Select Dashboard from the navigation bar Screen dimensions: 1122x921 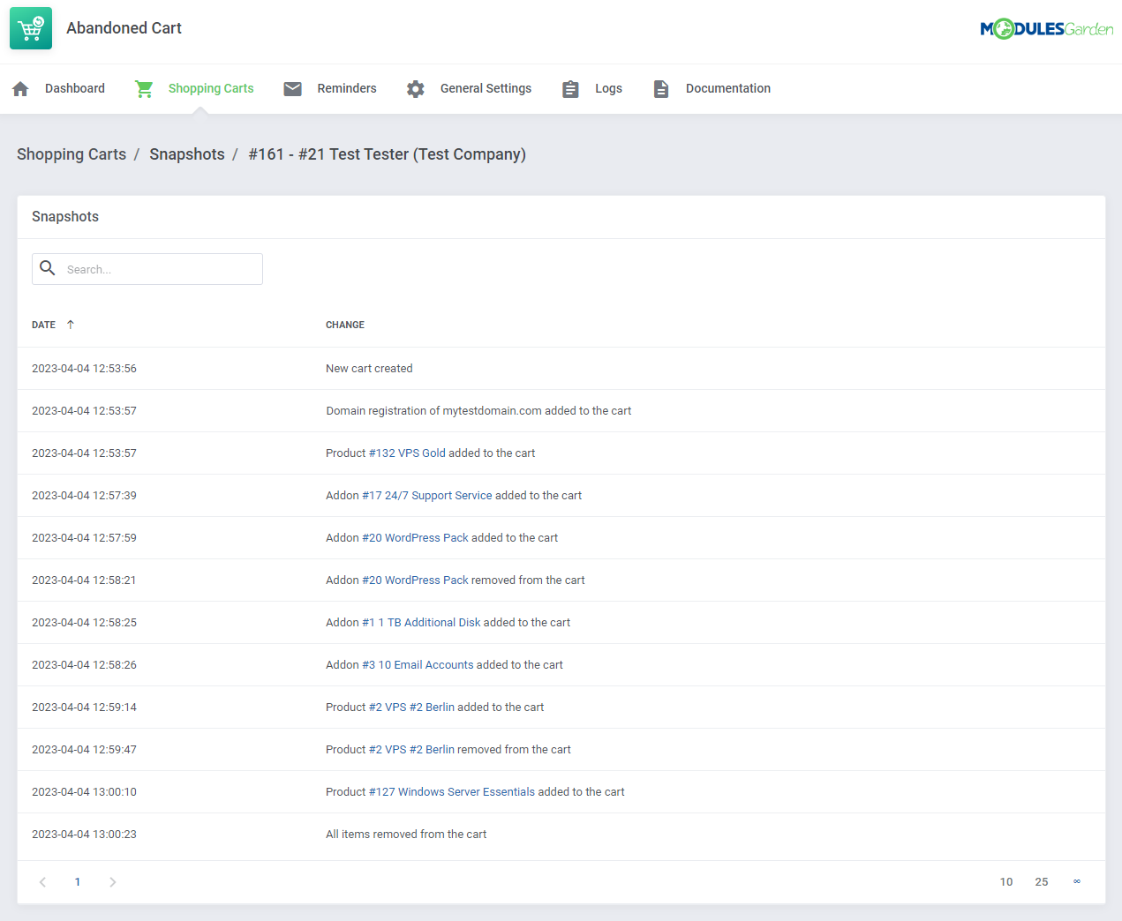pyautogui.click(x=75, y=88)
